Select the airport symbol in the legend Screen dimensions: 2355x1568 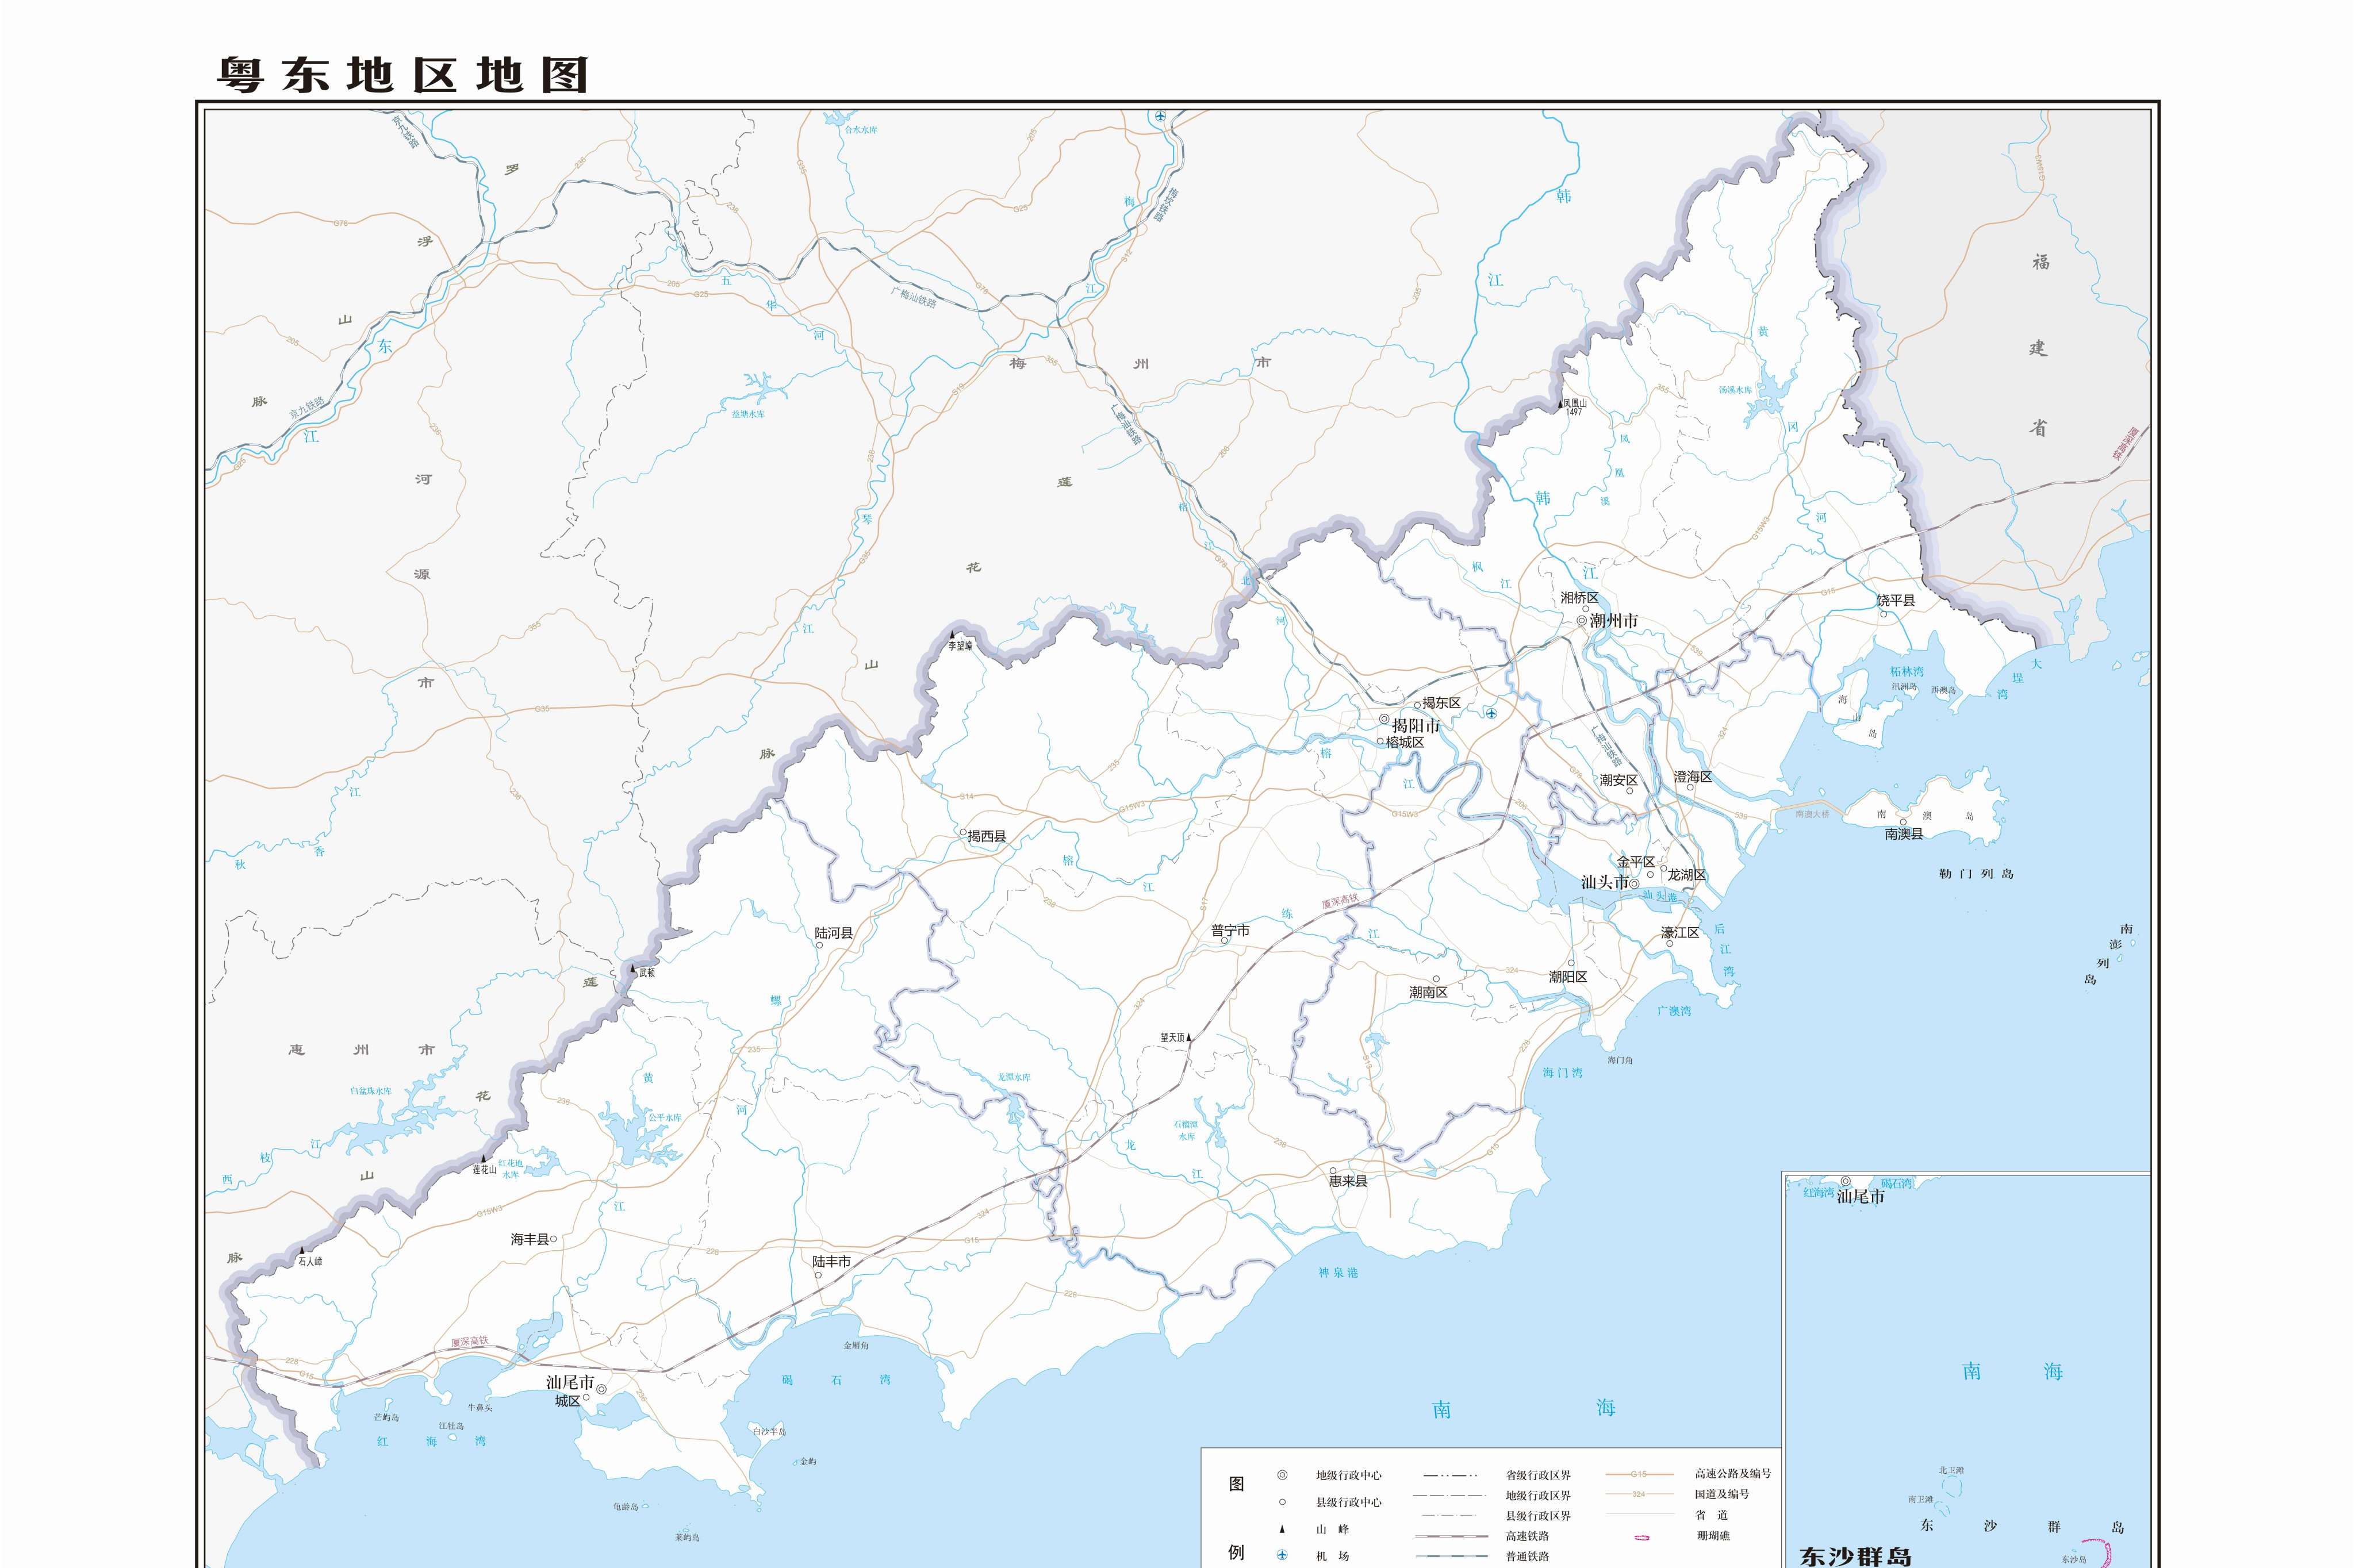(x=1282, y=1553)
